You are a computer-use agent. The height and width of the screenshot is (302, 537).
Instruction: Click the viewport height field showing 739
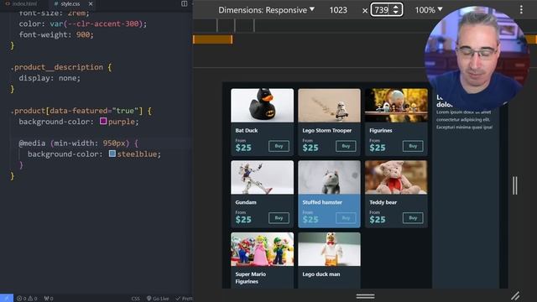382,10
